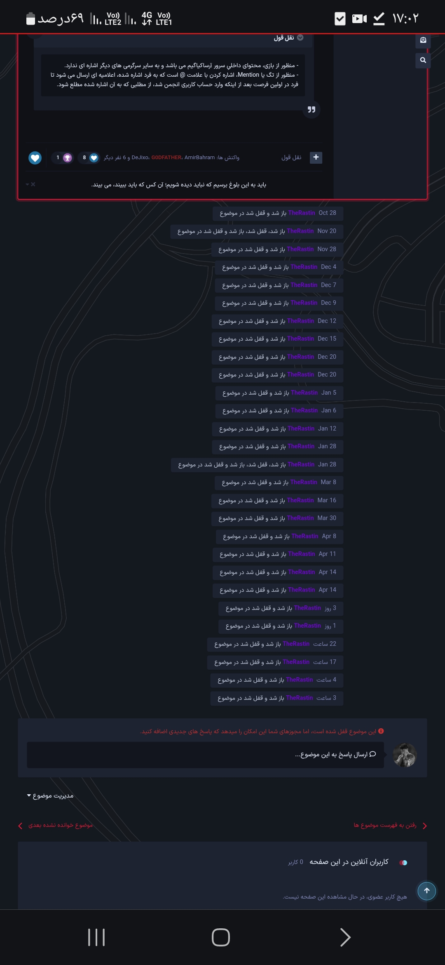Click the scroll-to-top arrow button
445x965 pixels.
point(427,891)
